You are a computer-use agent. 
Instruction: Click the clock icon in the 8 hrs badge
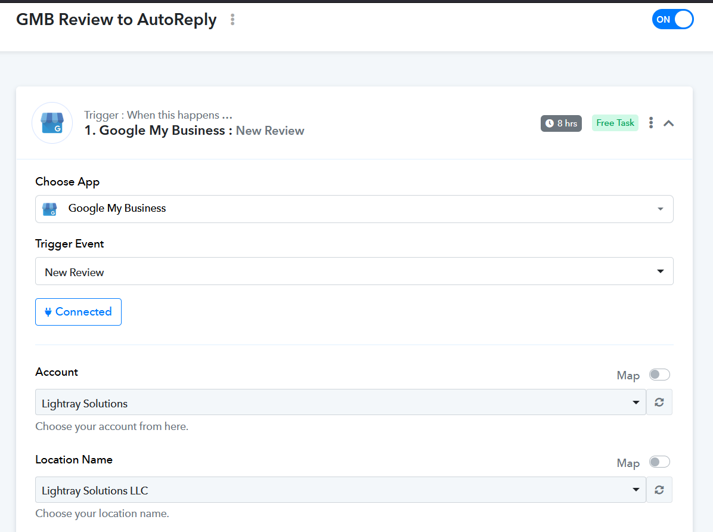coord(550,123)
